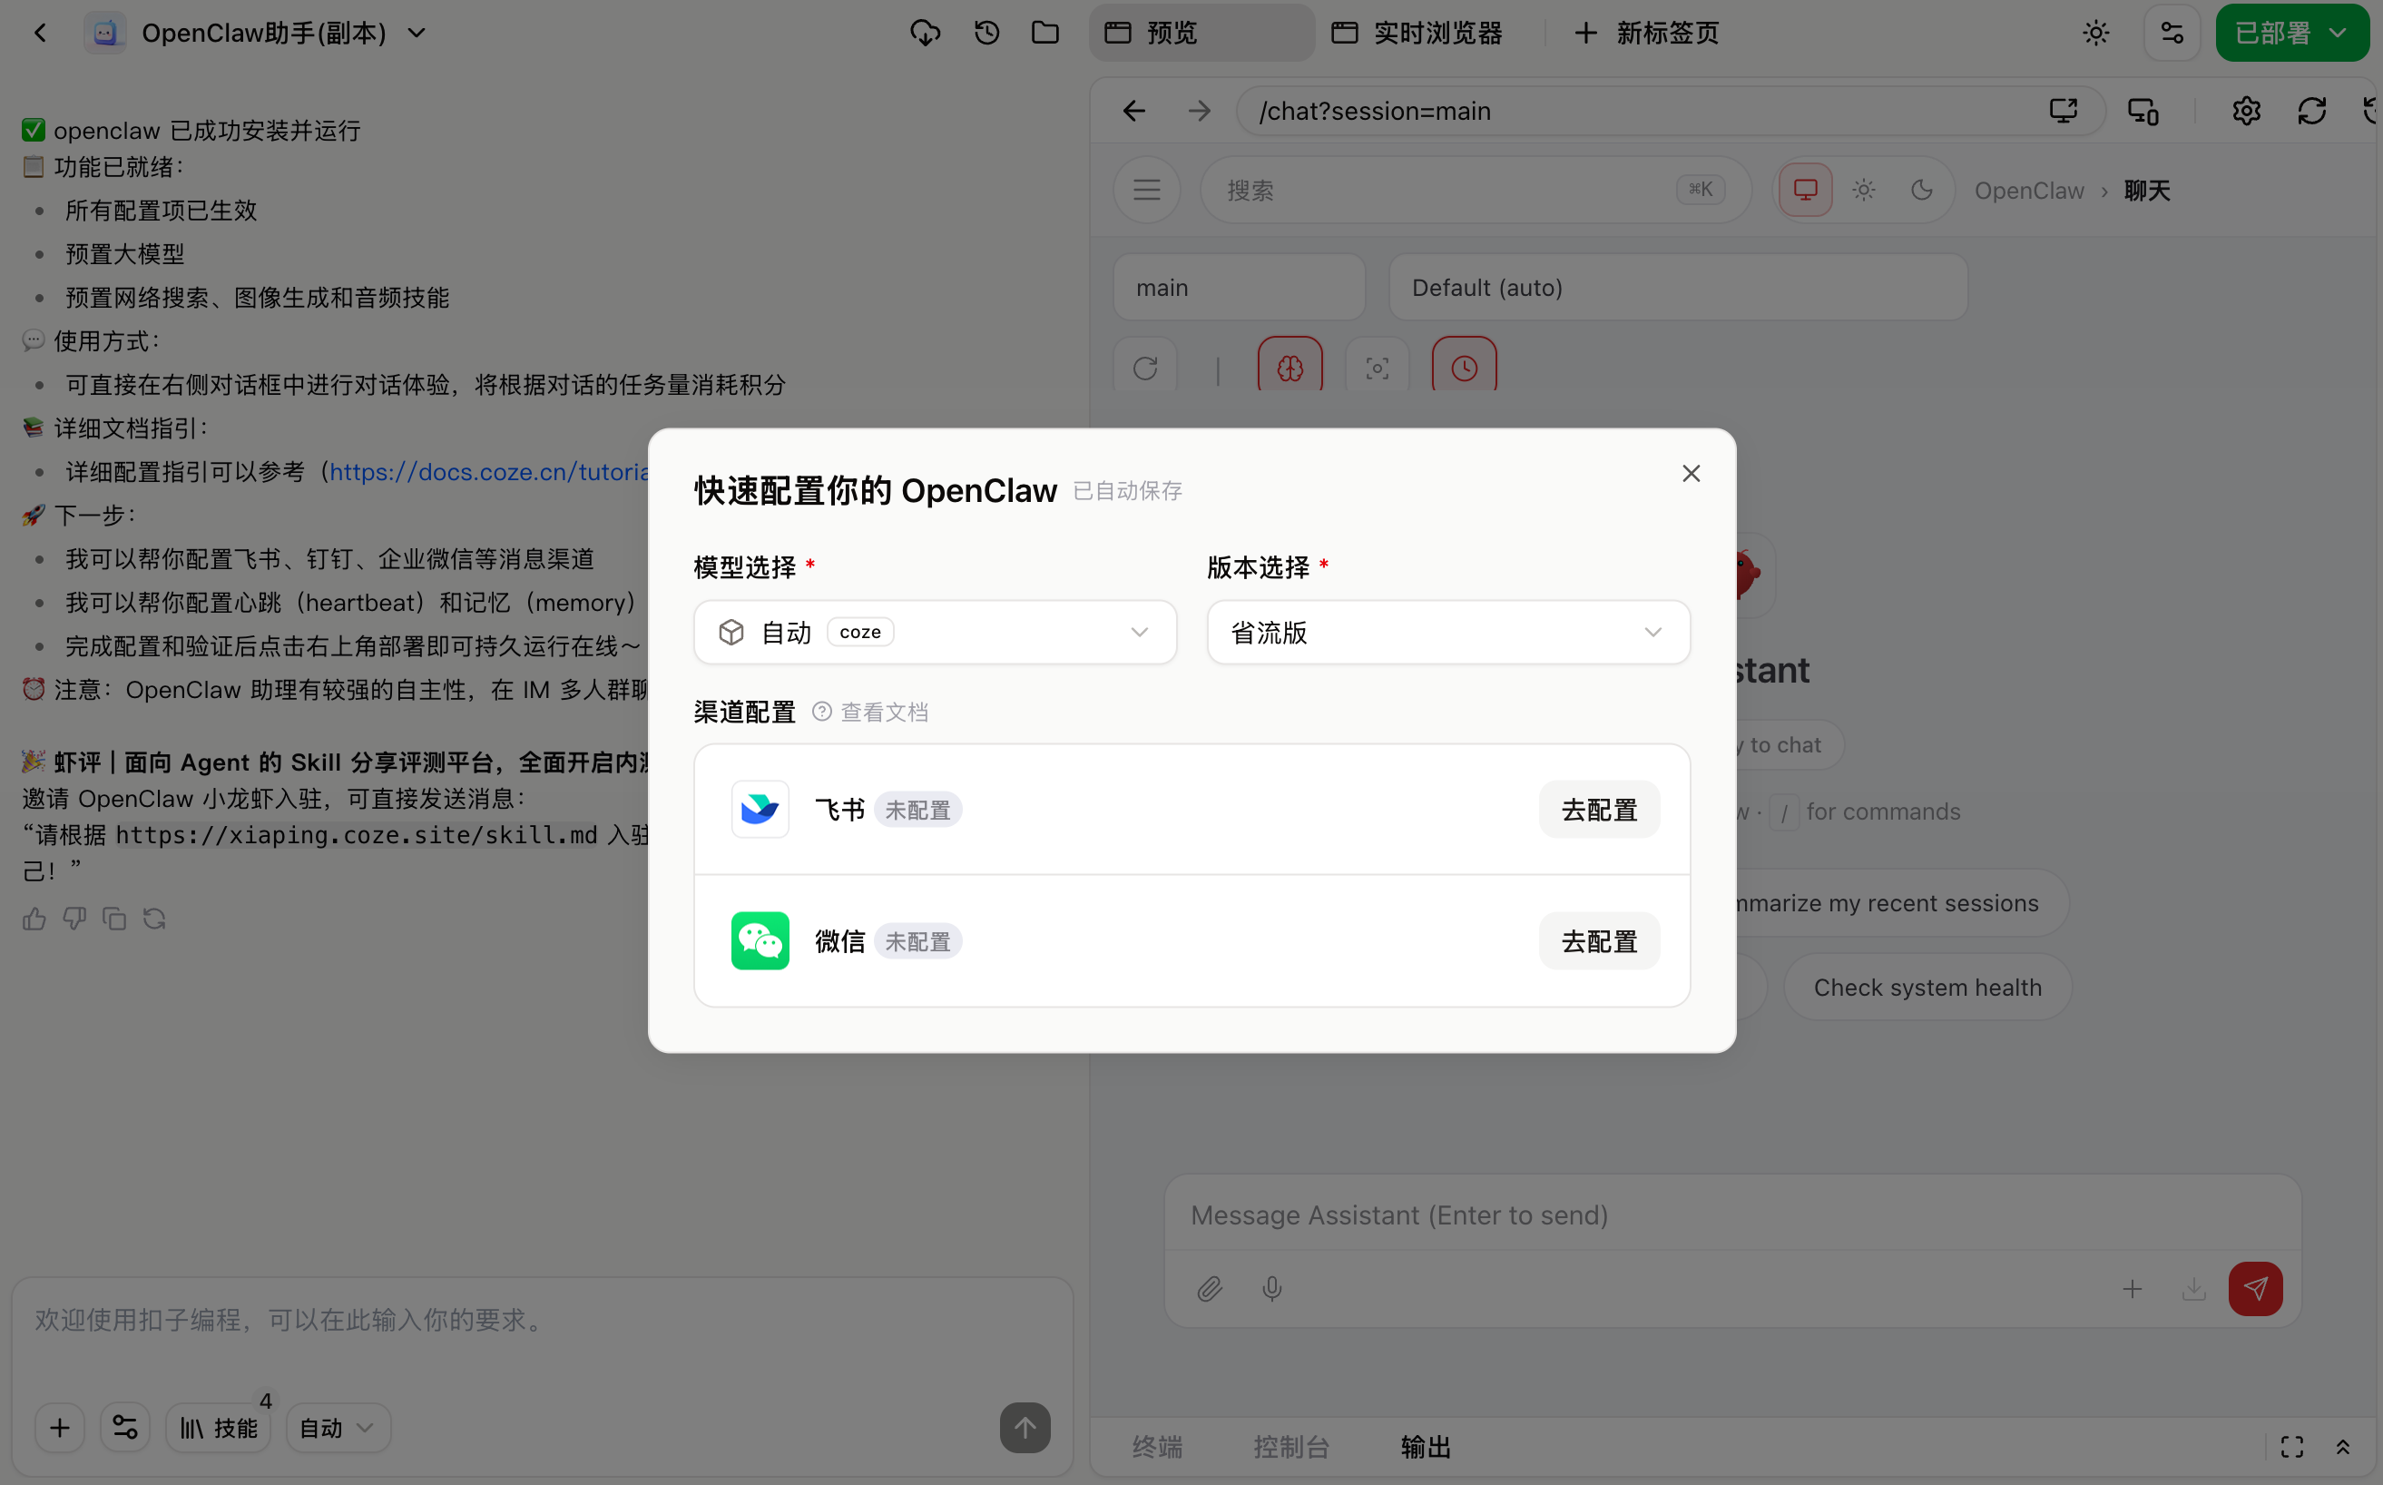
Task: Click the fullscreen icon in bottom panel
Action: point(2291,1447)
